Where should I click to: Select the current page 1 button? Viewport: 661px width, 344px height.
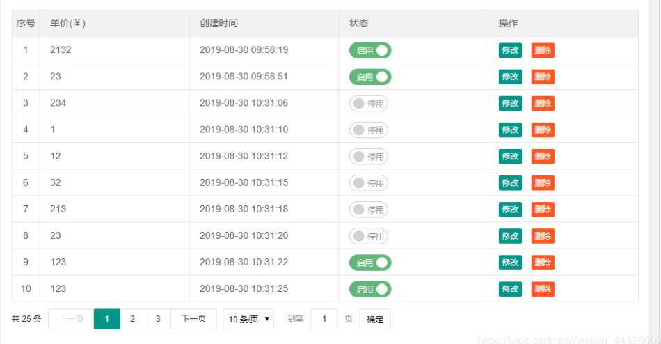(106, 319)
